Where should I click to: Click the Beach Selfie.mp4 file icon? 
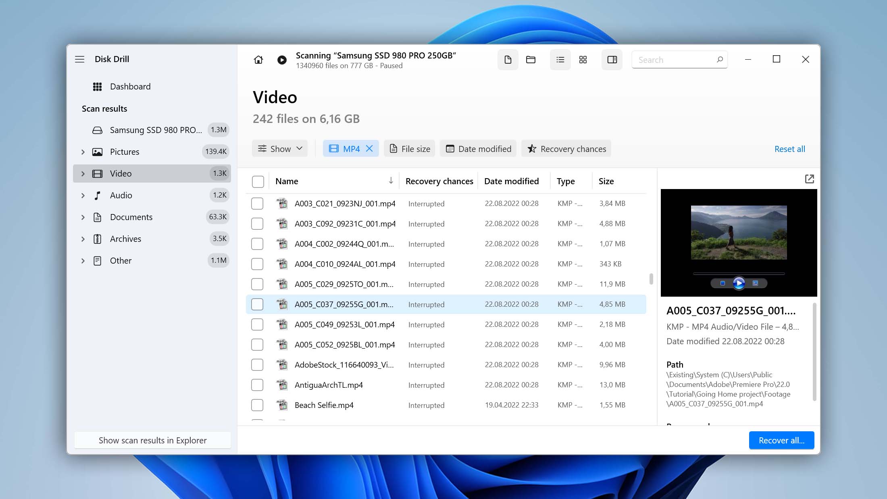click(282, 405)
